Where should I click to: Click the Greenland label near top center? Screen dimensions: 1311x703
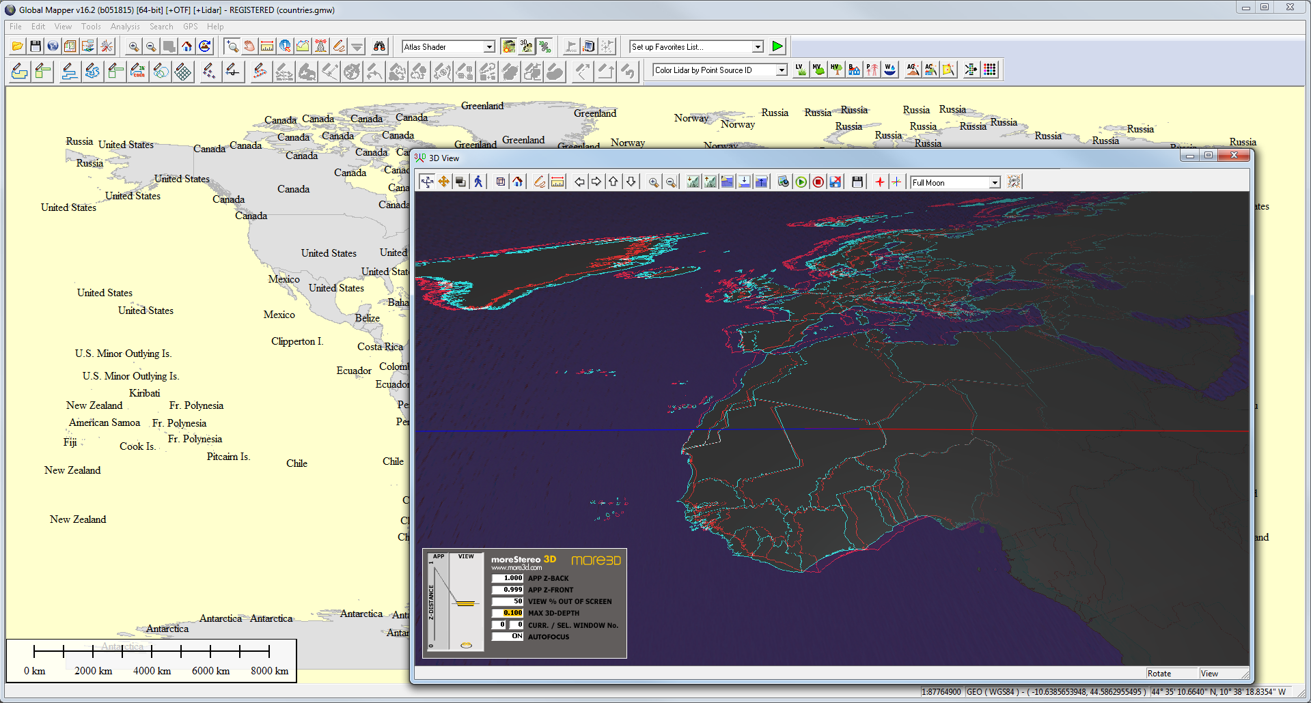click(482, 106)
